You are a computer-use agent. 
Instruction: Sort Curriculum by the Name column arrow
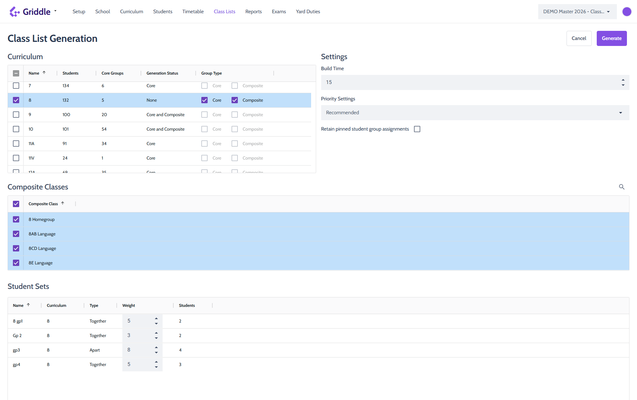(x=44, y=73)
